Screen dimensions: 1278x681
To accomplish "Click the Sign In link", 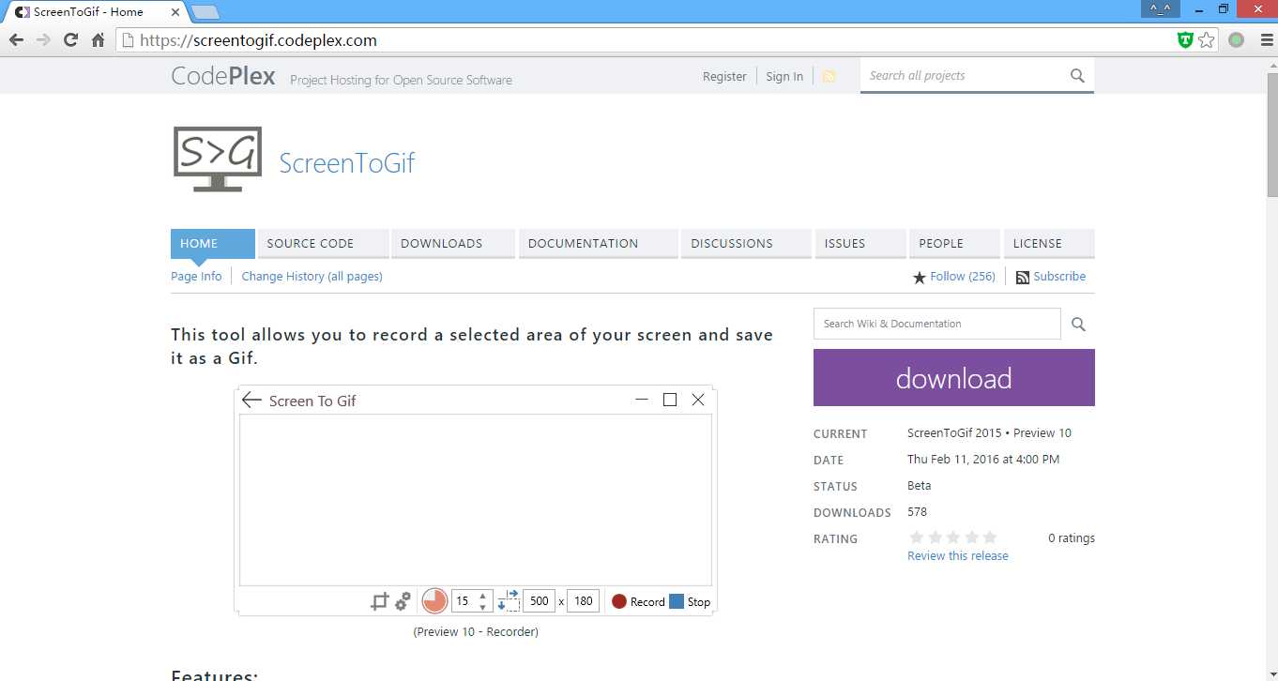I will (784, 77).
